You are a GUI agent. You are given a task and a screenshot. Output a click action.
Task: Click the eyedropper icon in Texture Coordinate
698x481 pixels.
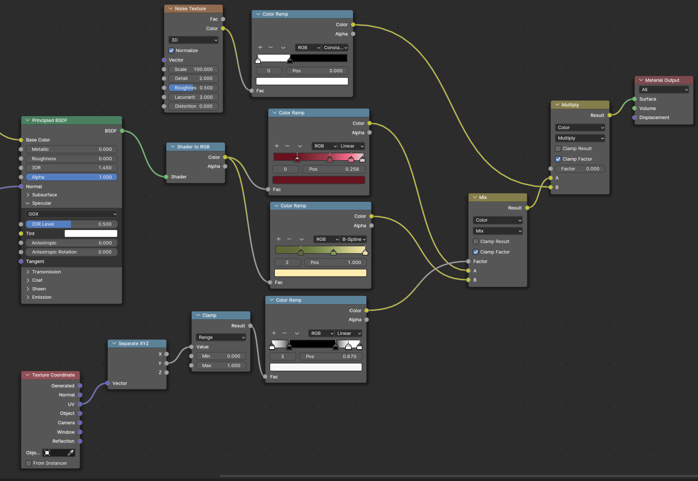[71, 452]
